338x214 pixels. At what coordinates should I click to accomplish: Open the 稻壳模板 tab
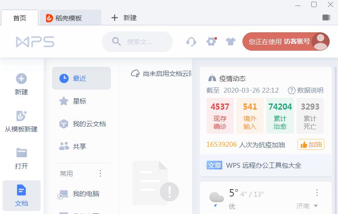(70, 17)
